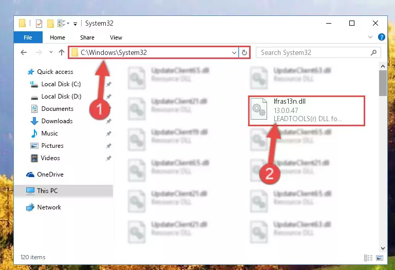Select OneDrive in the navigation pane
The height and width of the screenshot is (270, 395).
(50, 175)
